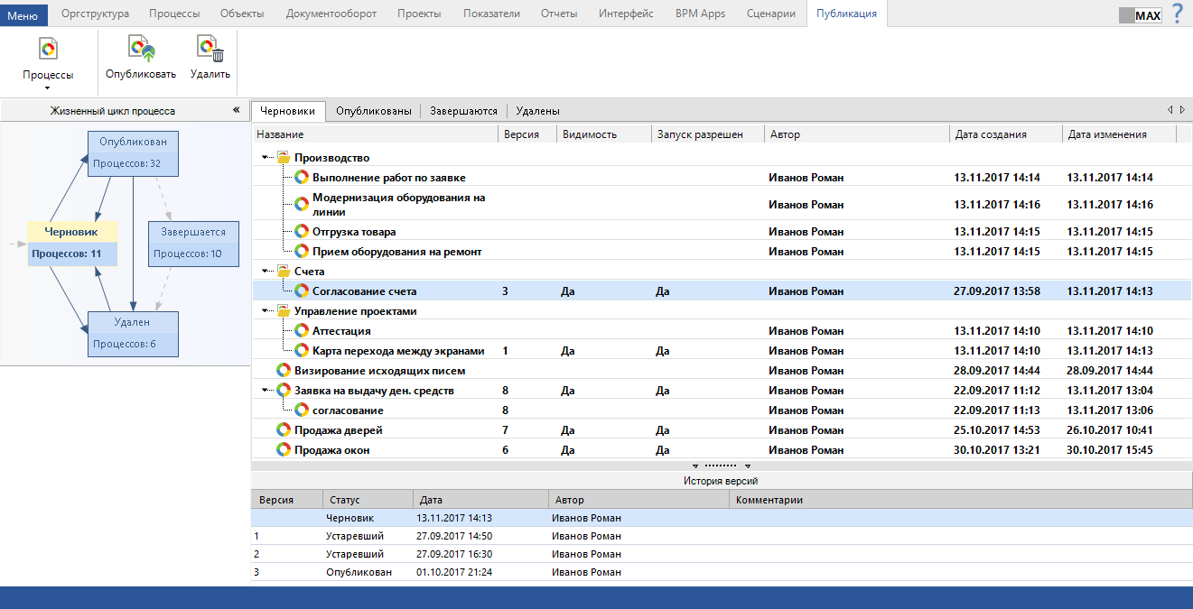
Task: Click the blue question mark help icon
Action: click(1178, 14)
